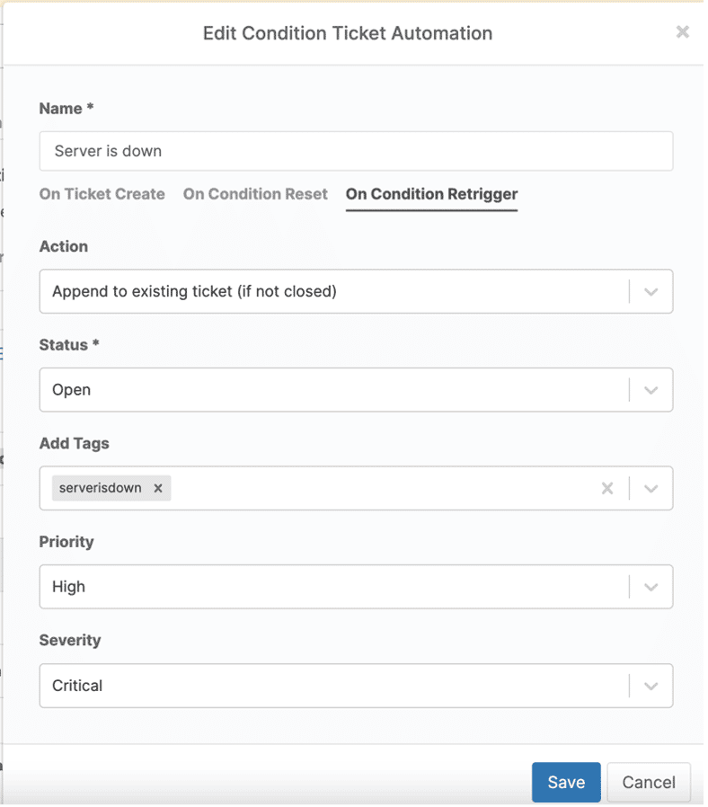Click the serverisdown tag chip label
Viewport: 708px width, 807px height.
(x=100, y=488)
